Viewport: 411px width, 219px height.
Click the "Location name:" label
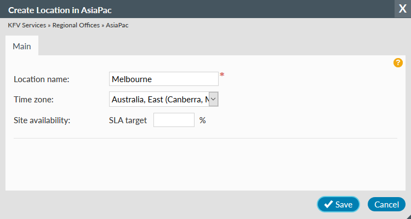click(x=41, y=79)
